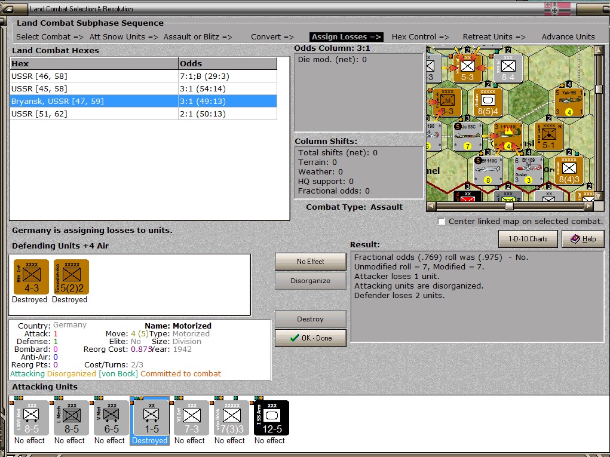Click the 5-1 artillery counter on map
The image size is (610, 457).
click(548, 137)
